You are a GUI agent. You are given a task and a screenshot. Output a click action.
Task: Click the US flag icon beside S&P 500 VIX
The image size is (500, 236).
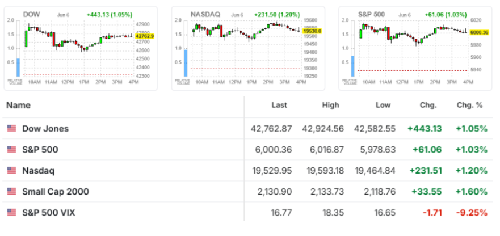(x=11, y=212)
